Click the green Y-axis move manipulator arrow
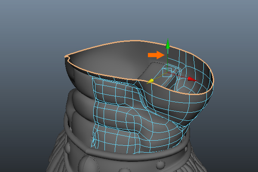Viewport: 258px width, 172px height. coord(168,44)
